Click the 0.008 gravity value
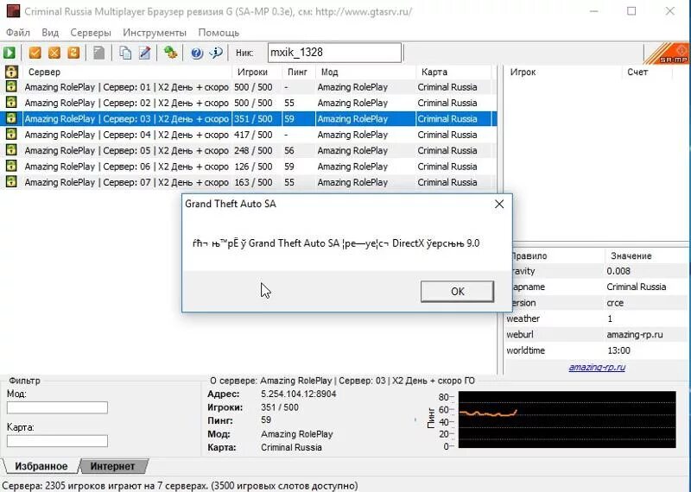This screenshot has width=691, height=492. pyautogui.click(x=618, y=271)
